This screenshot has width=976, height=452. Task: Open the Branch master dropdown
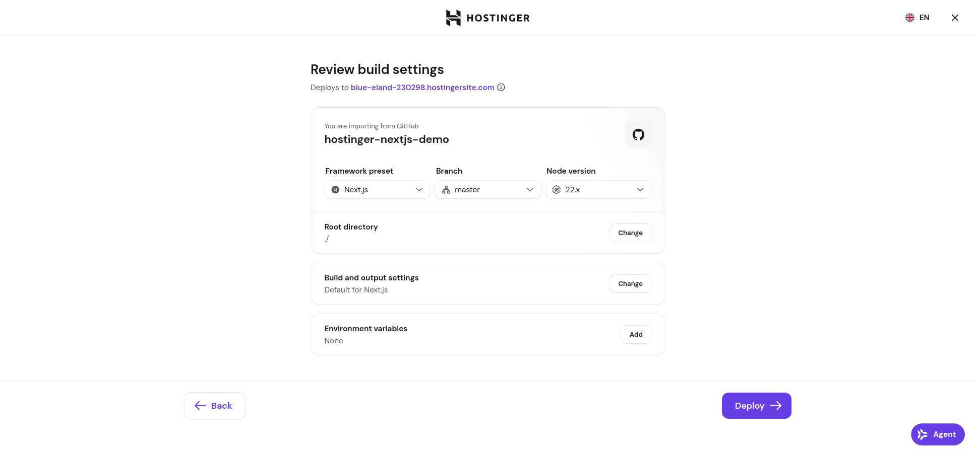(487, 190)
